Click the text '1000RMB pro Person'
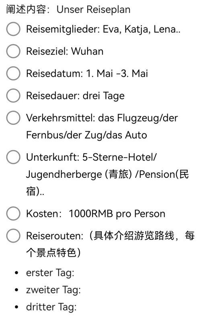The image size is (209, 319). 117,214
